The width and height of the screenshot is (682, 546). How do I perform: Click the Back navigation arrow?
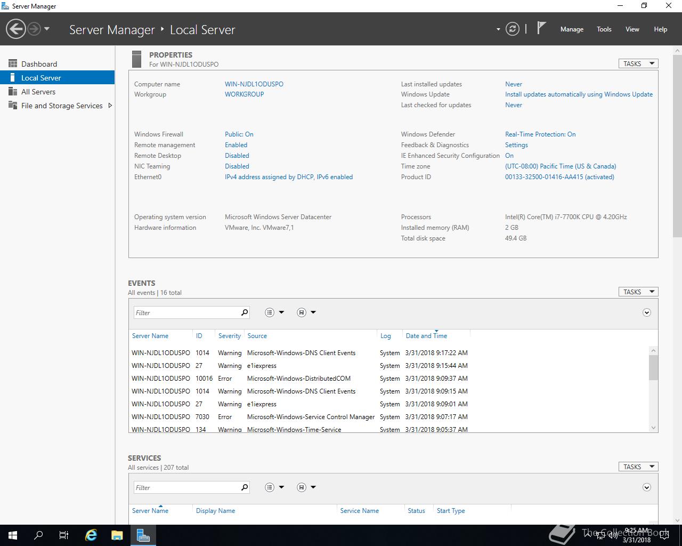pos(16,29)
